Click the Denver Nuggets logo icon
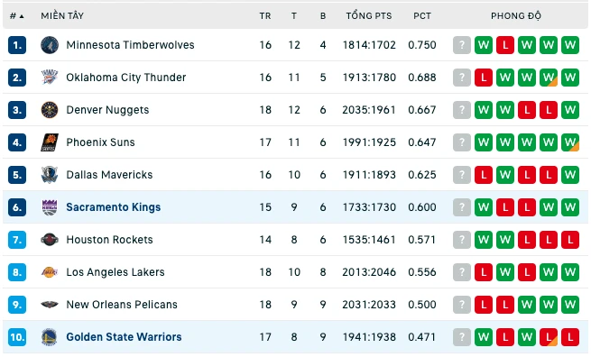The height and width of the screenshot is (357, 591). pos(50,110)
